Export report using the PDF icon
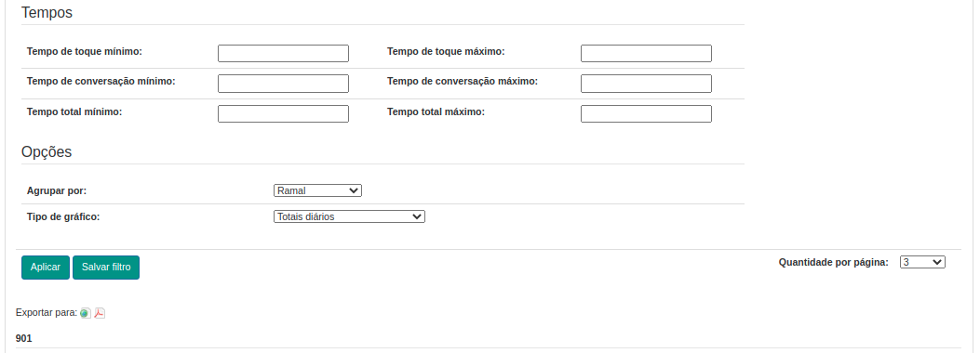 (x=100, y=313)
